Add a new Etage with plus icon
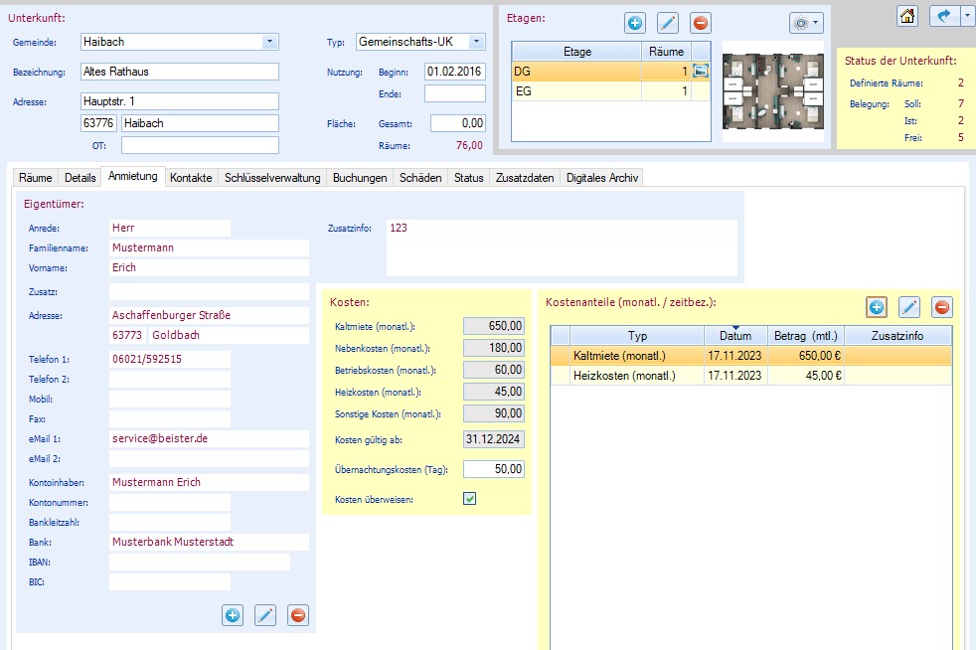Screen dimensions: 976x650 coord(635,23)
